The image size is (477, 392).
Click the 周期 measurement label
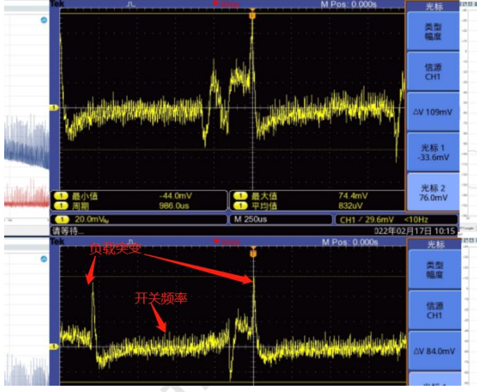(x=81, y=206)
